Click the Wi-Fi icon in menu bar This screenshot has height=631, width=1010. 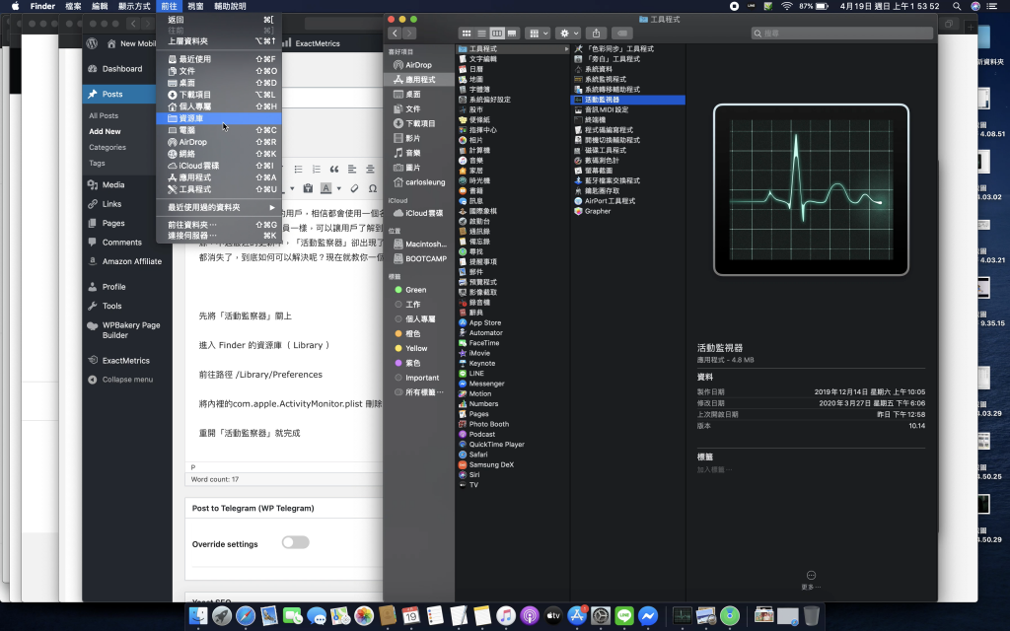(x=786, y=6)
